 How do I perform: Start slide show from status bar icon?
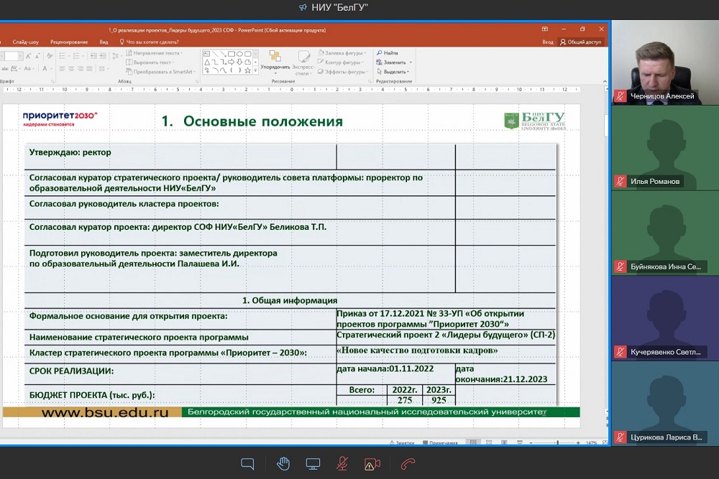point(520,442)
